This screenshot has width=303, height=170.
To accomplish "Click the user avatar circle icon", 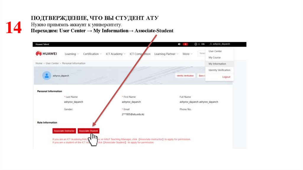I will tap(46, 76).
